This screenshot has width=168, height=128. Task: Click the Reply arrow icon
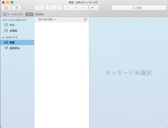click(x=68, y=8)
